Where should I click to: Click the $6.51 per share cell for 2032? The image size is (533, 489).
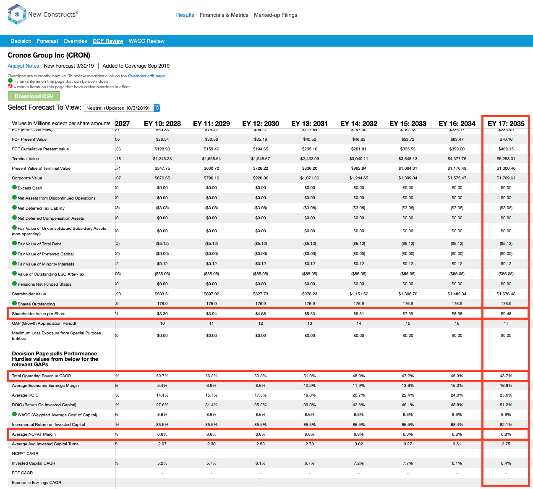tap(359, 314)
